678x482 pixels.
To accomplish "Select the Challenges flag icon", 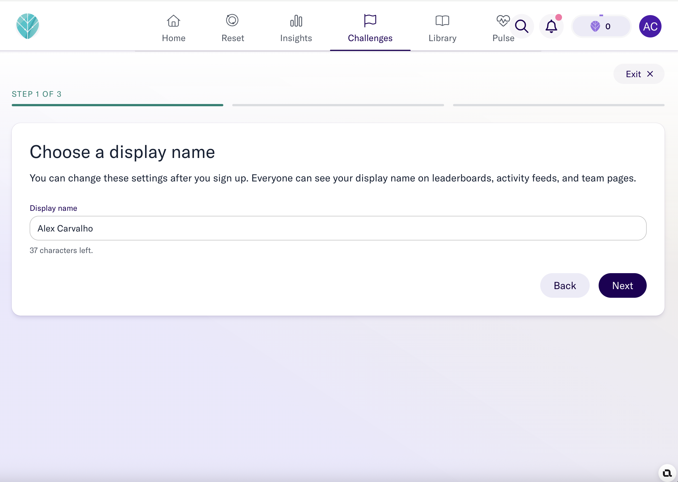I will tap(370, 20).
